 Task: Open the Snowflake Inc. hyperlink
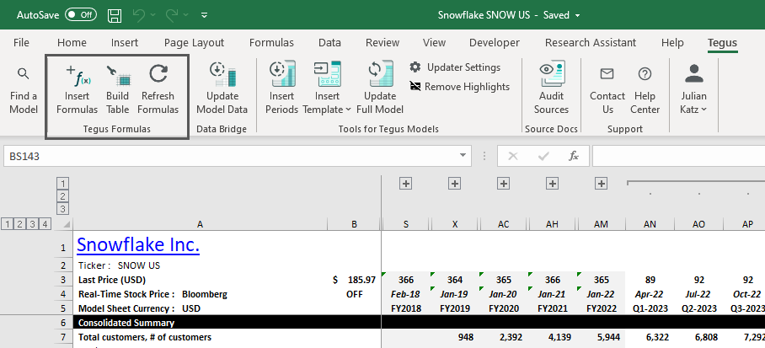pos(138,245)
